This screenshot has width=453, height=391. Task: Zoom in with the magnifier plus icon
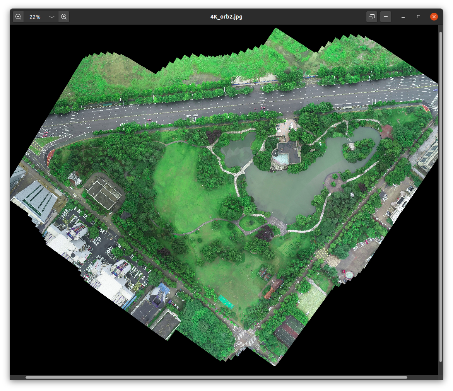[64, 17]
